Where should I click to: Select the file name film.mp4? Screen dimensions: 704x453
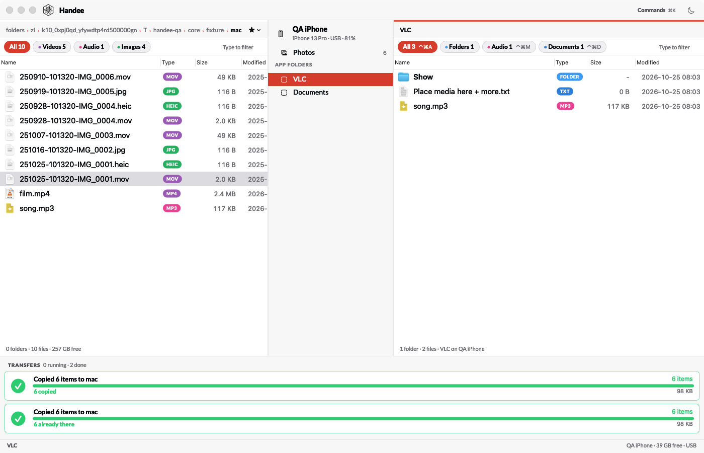[x=35, y=194]
